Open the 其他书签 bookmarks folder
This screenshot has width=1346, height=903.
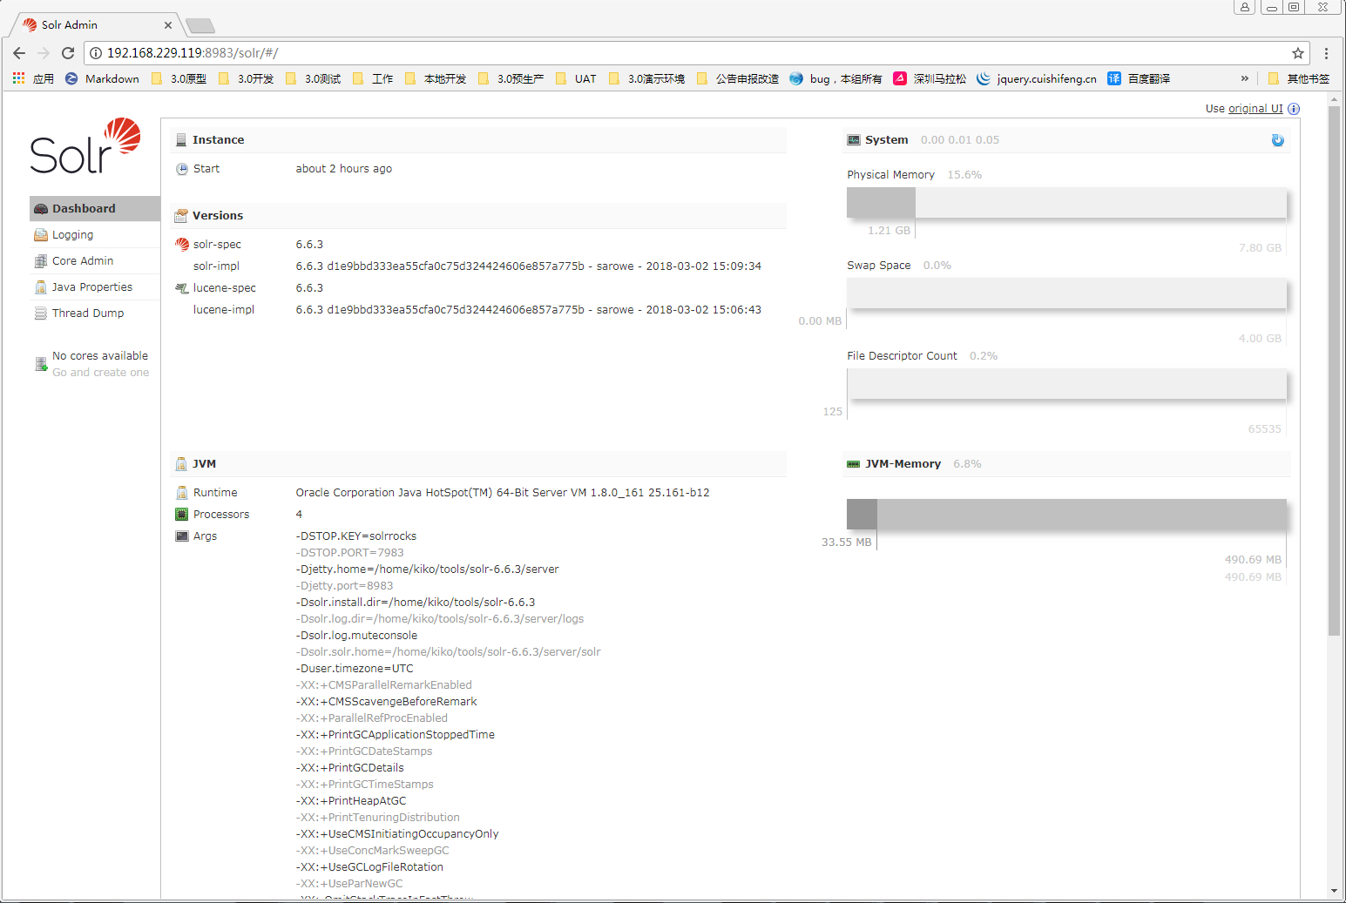coord(1299,78)
